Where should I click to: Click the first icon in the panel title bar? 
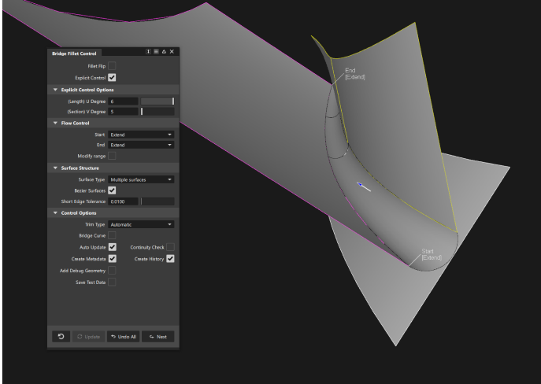(x=148, y=52)
